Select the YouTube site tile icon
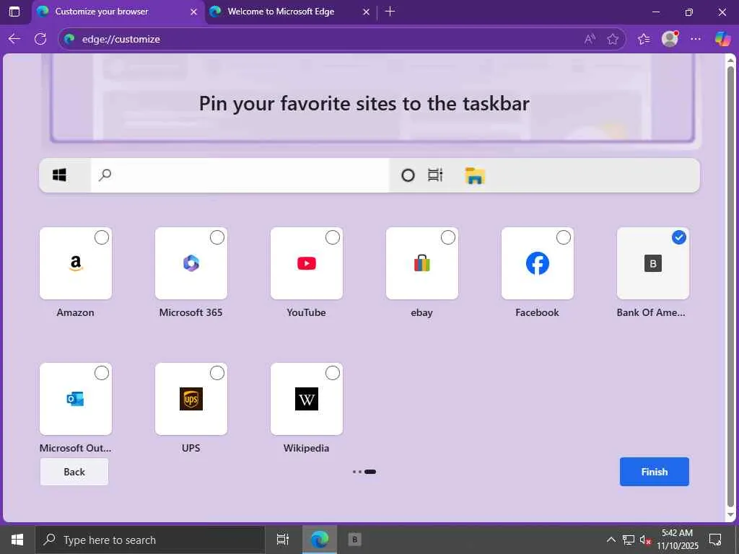Image resolution: width=739 pixels, height=554 pixels. point(306,263)
